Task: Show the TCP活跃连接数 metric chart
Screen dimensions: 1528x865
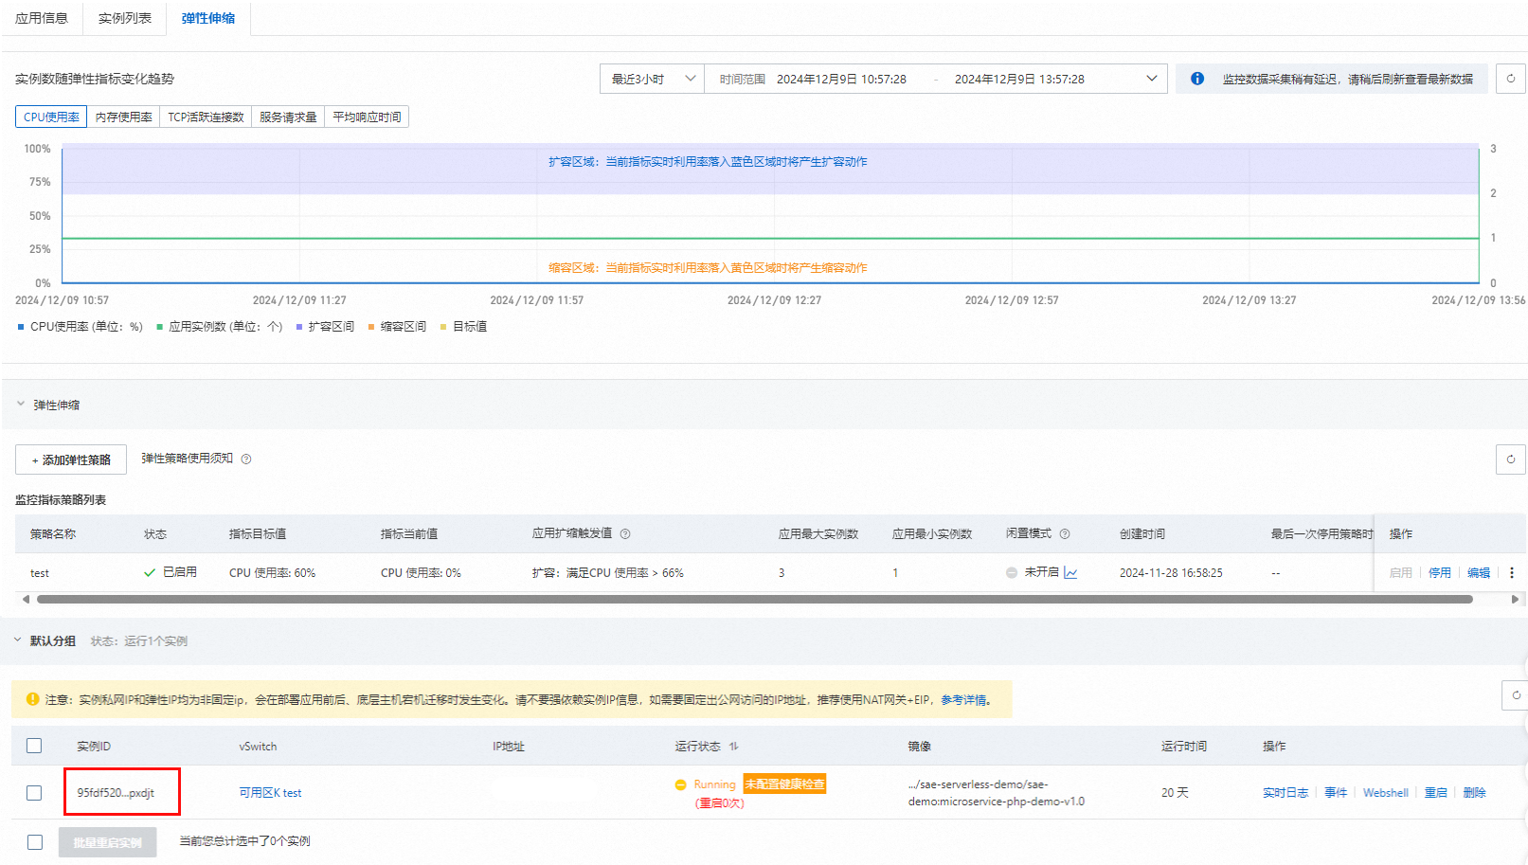Action: (x=206, y=117)
